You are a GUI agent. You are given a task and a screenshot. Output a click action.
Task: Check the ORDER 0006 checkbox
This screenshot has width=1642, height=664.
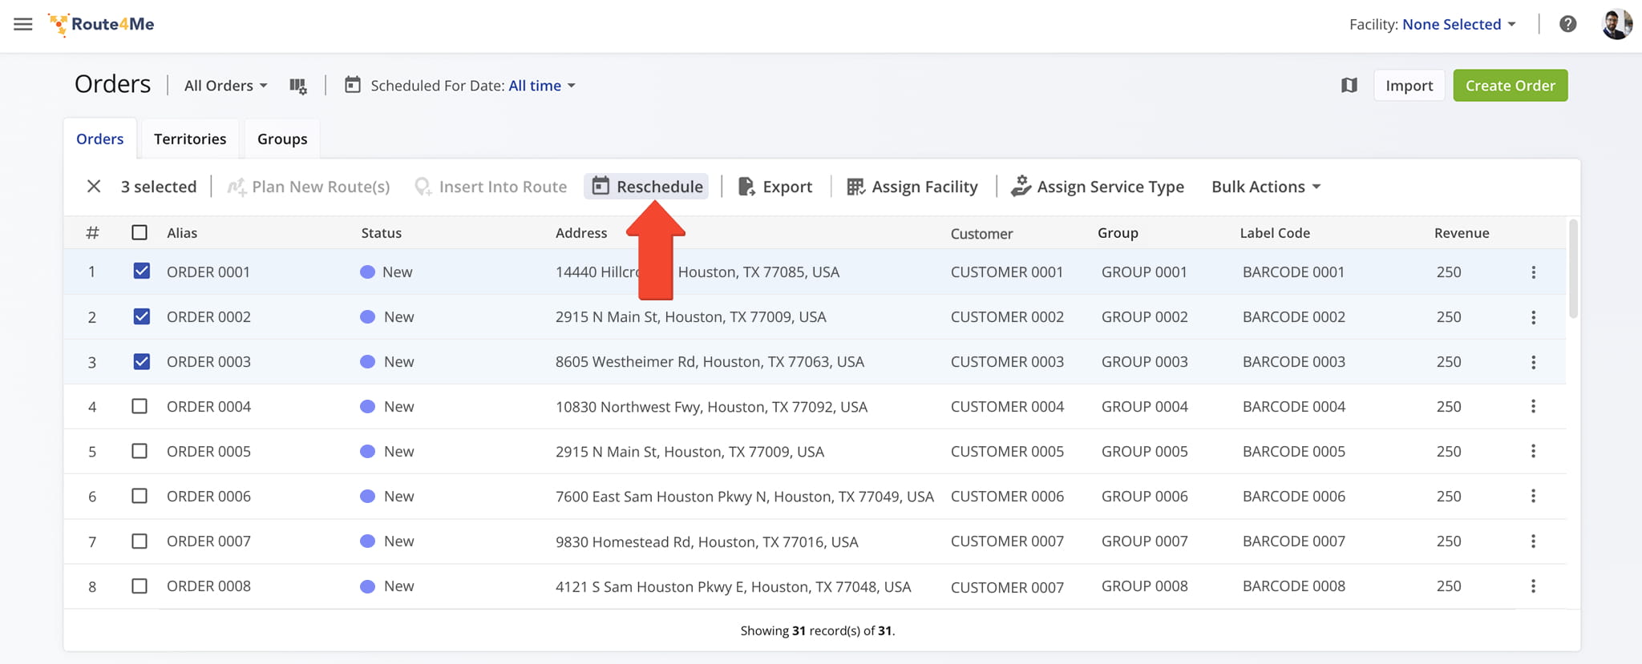(140, 496)
